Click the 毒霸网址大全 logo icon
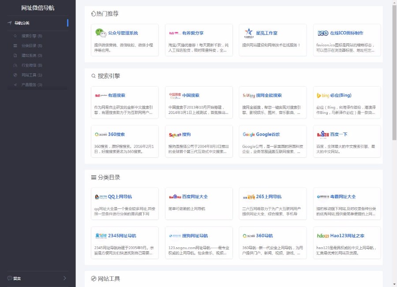 pos(323,197)
